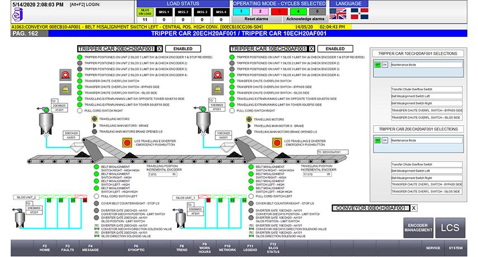
Task: Set tripper 10ECH20AF001 Maintenance Mode to OFF
Action: (x=378, y=65)
